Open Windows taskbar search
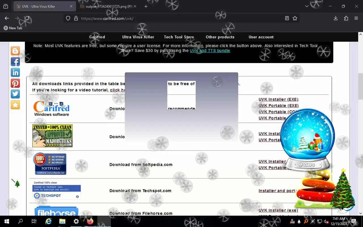The height and width of the screenshot is (227, 363). pos(20,221)
